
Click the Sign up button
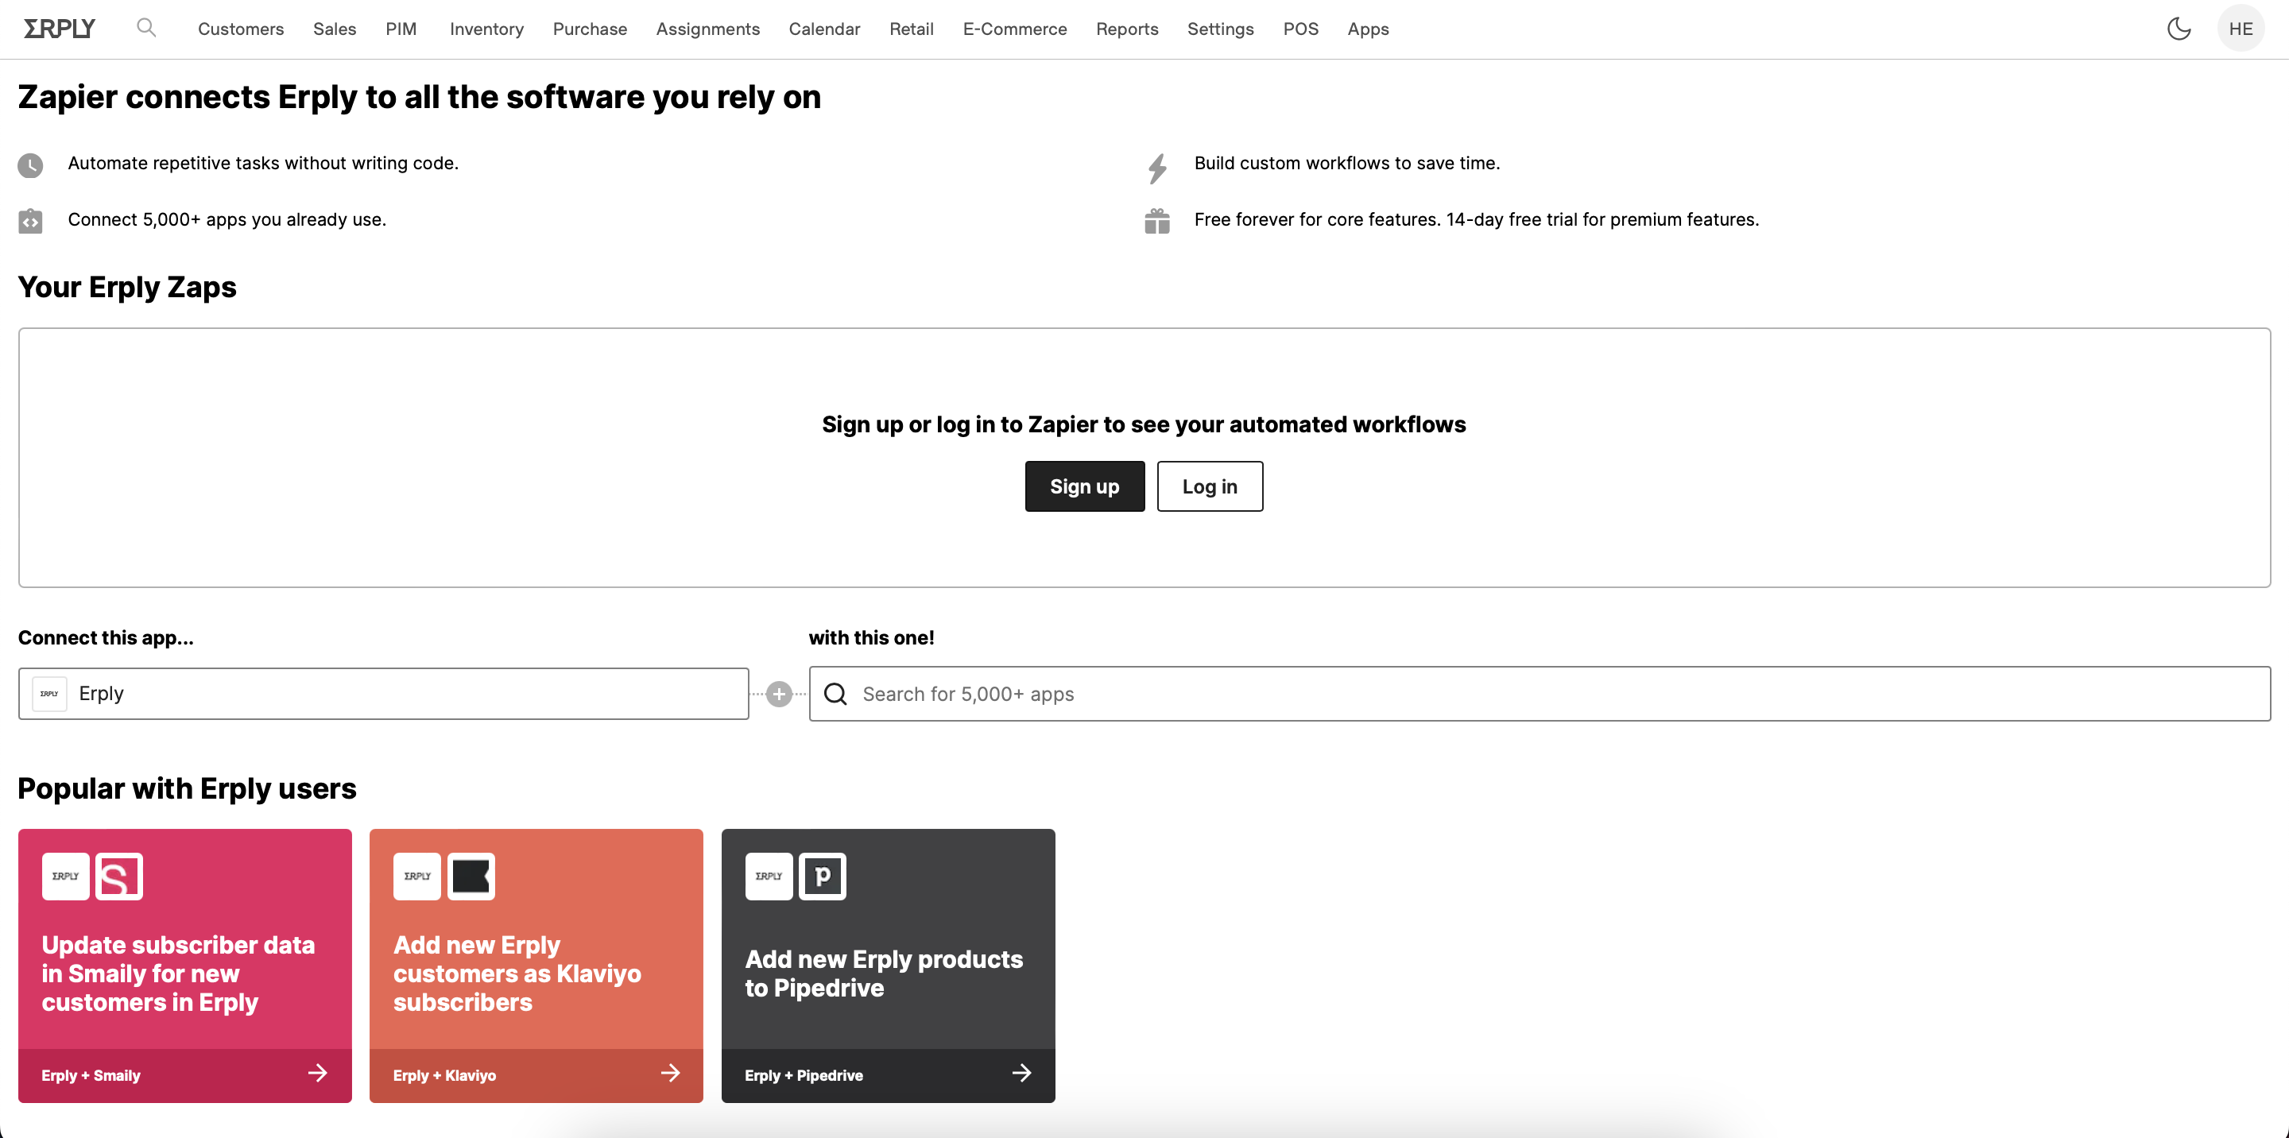(1084, 486)
